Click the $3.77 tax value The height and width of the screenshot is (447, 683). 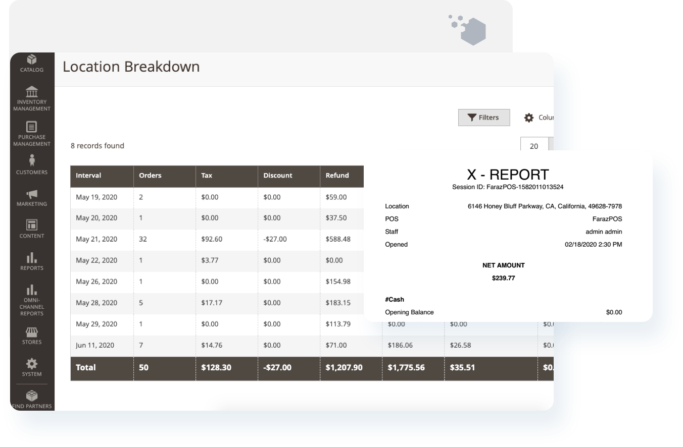tap(210, 260)
